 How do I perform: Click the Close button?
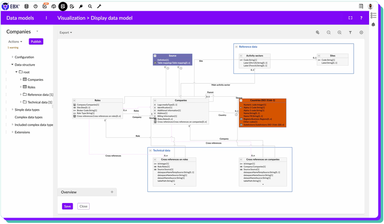(x=83, y=207)
